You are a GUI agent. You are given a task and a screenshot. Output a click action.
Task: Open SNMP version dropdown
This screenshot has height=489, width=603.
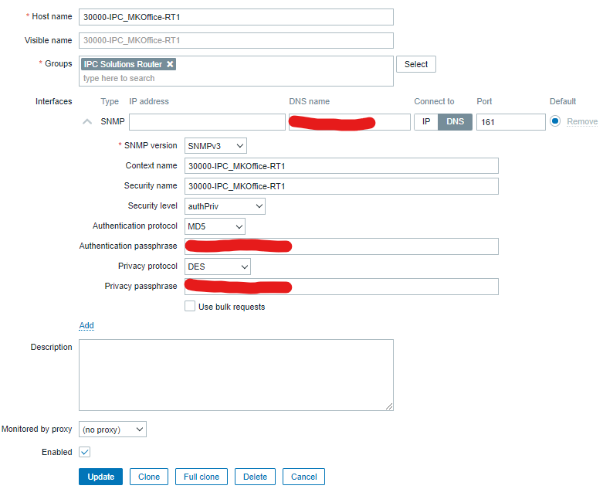point(215,146)
